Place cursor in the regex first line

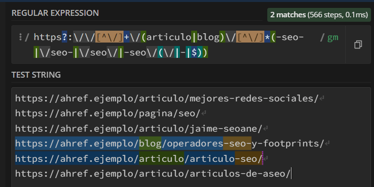(x=169, y=37)
